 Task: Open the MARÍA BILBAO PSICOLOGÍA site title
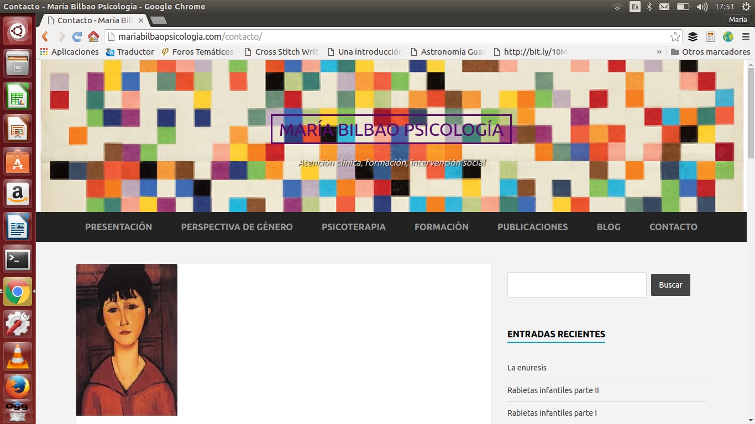[x=391, y=129]
